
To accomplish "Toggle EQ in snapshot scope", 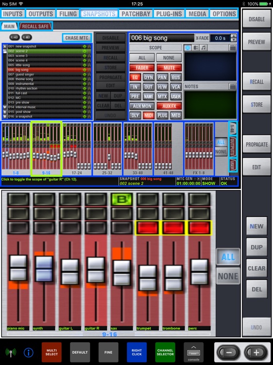I will [135, 77].
